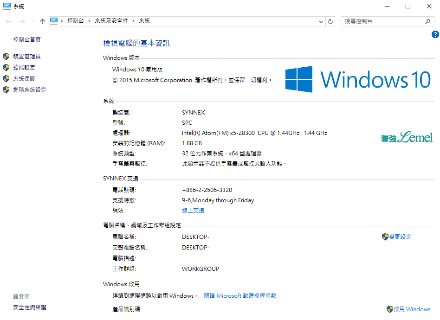This screenshot has width=440, height=320.
Task: Minimize the 系統 window
Action: click(x=387, y=6)
